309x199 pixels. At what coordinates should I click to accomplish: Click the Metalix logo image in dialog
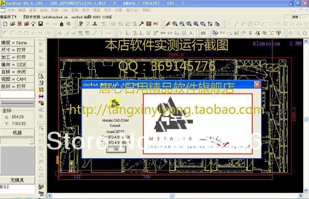coord(198,124)
